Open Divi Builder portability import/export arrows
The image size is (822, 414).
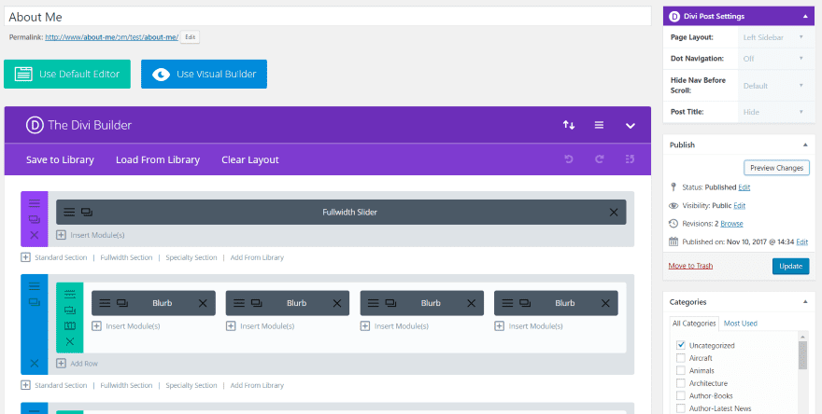568,125
